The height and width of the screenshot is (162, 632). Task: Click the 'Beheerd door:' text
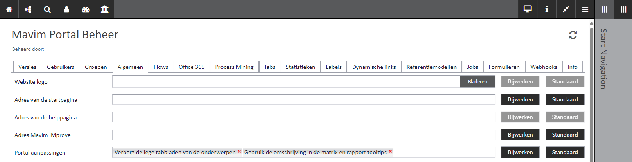(28, 49)
